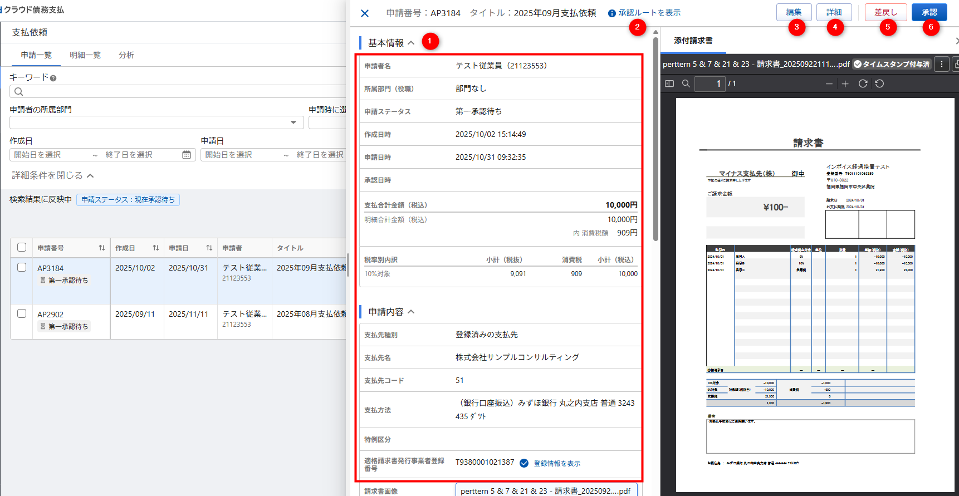959x496 pixels.
Task: Open the PDF three-dot more options menu
Action: pyautogui.click(x=942, y=64)
